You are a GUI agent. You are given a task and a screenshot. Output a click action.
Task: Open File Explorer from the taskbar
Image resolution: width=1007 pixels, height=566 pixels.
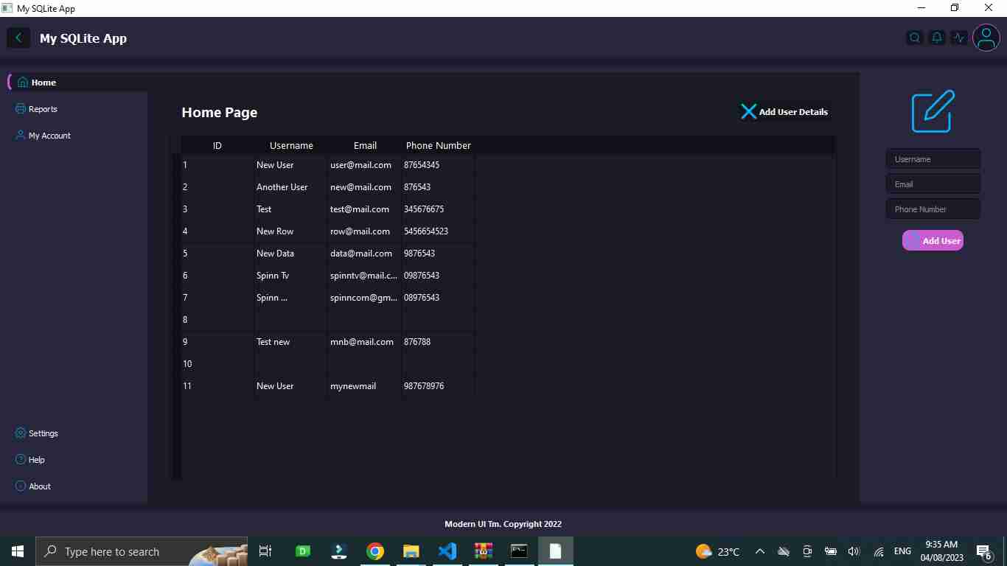tap(411, 551)
